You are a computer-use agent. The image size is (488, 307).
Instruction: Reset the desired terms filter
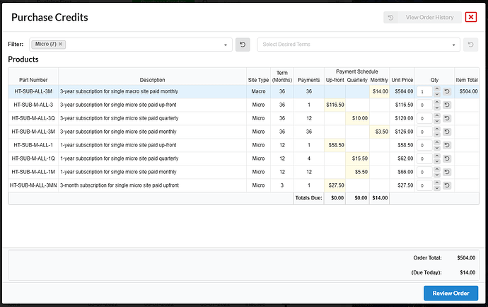click(472, 45)
